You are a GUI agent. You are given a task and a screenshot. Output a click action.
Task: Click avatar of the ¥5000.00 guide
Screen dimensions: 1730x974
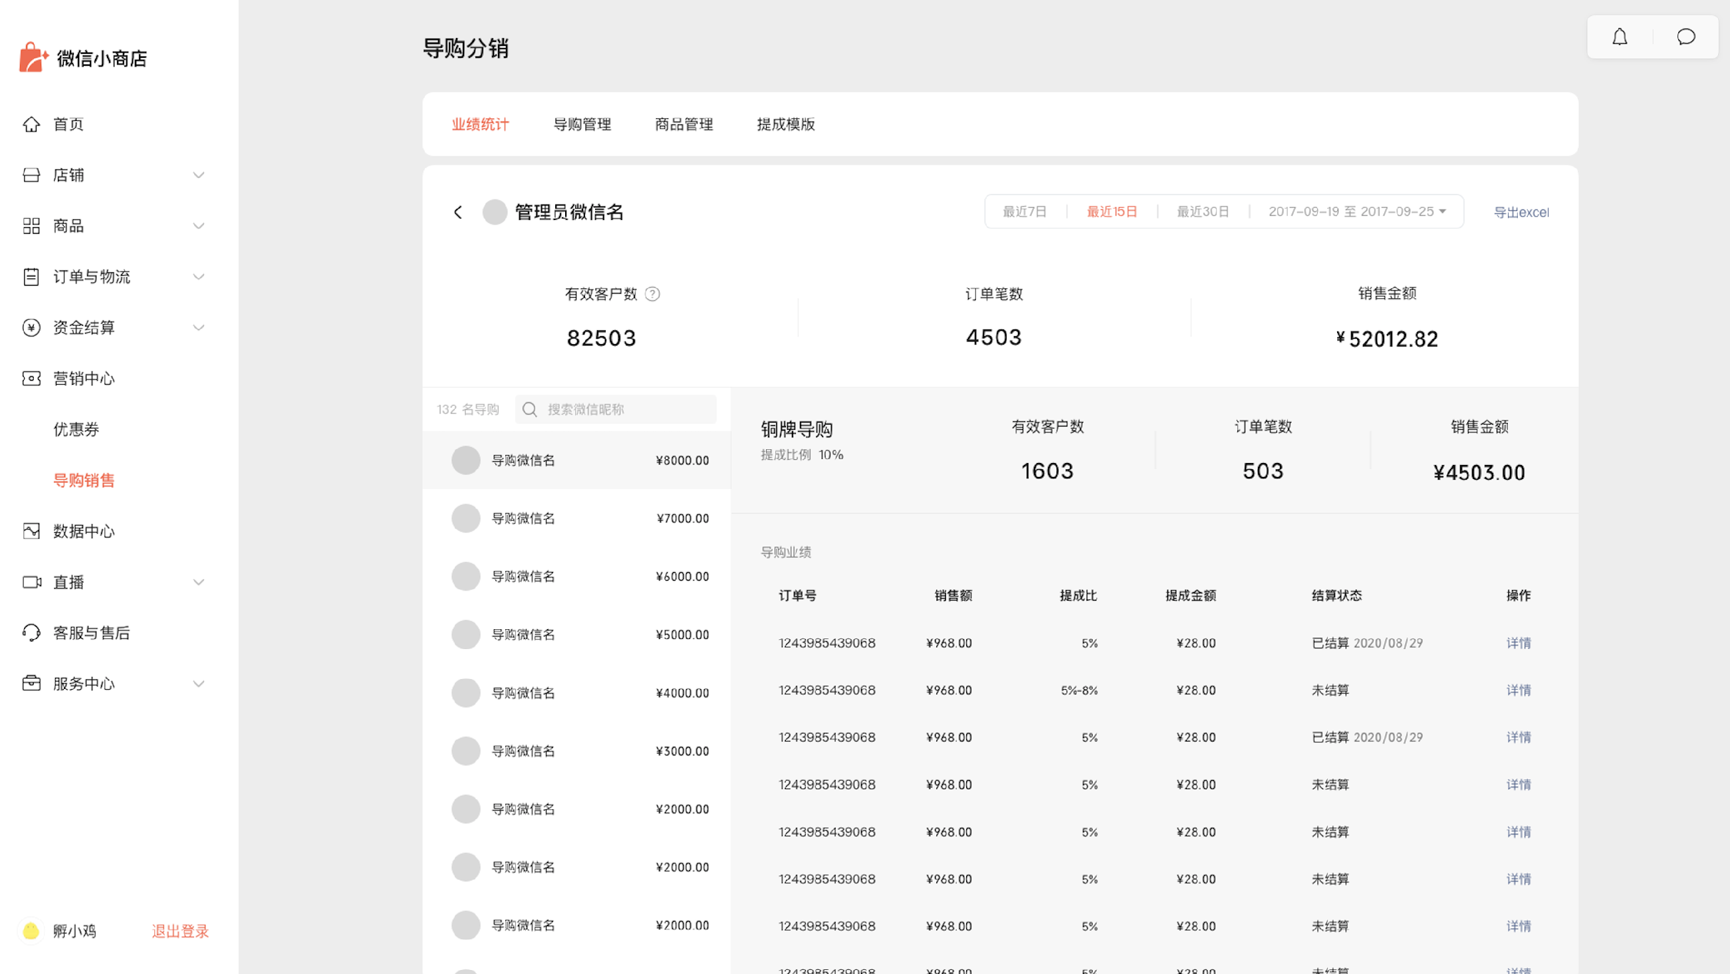(x=465, y=634)
